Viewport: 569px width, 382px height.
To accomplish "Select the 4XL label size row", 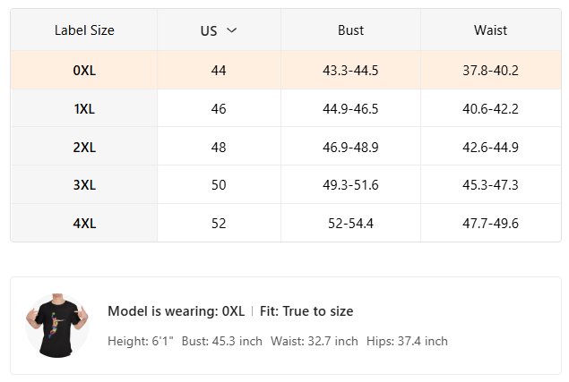I will tap(84, 223).
